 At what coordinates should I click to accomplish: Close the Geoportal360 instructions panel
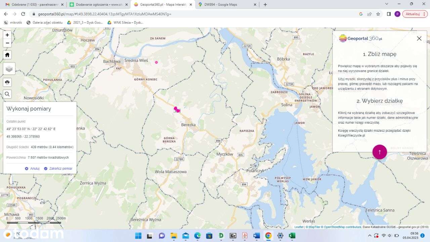point(419,38)
